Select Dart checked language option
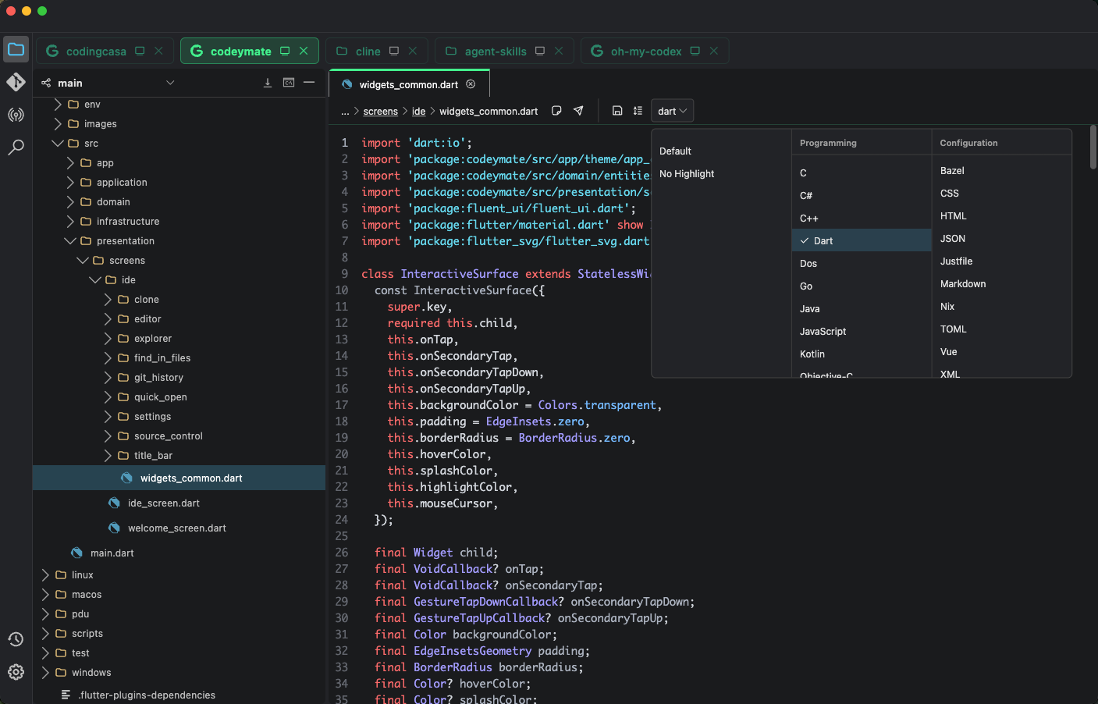This screenshot has width=1098, height=704. click(862, 240)
